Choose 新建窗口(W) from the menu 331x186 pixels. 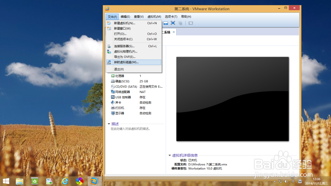[x=134, y=28]
